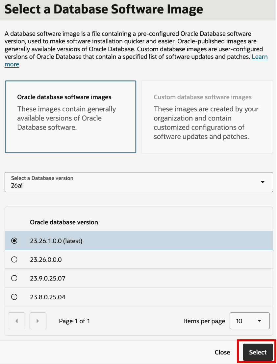Viewport: 277px width, 364px height.
Task: Pick the 23.9.0.25.07 radio button
Action: point(14,278)
